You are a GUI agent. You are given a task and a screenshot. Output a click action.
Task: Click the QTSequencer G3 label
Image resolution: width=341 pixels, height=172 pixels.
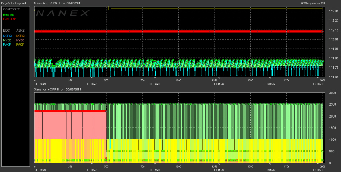[x=313, y=3]
